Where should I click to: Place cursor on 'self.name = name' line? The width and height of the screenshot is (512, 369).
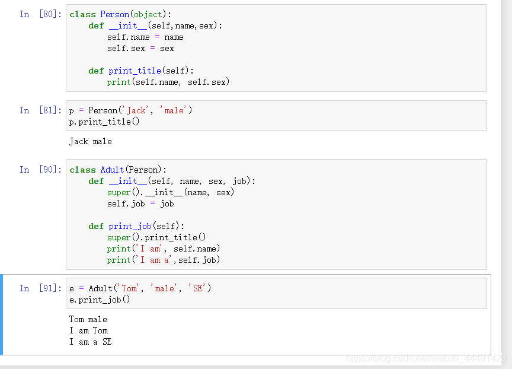click(x=145, y=37)
